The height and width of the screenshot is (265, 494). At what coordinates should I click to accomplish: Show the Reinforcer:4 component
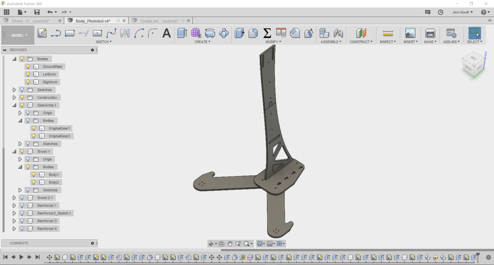point(22,229)
